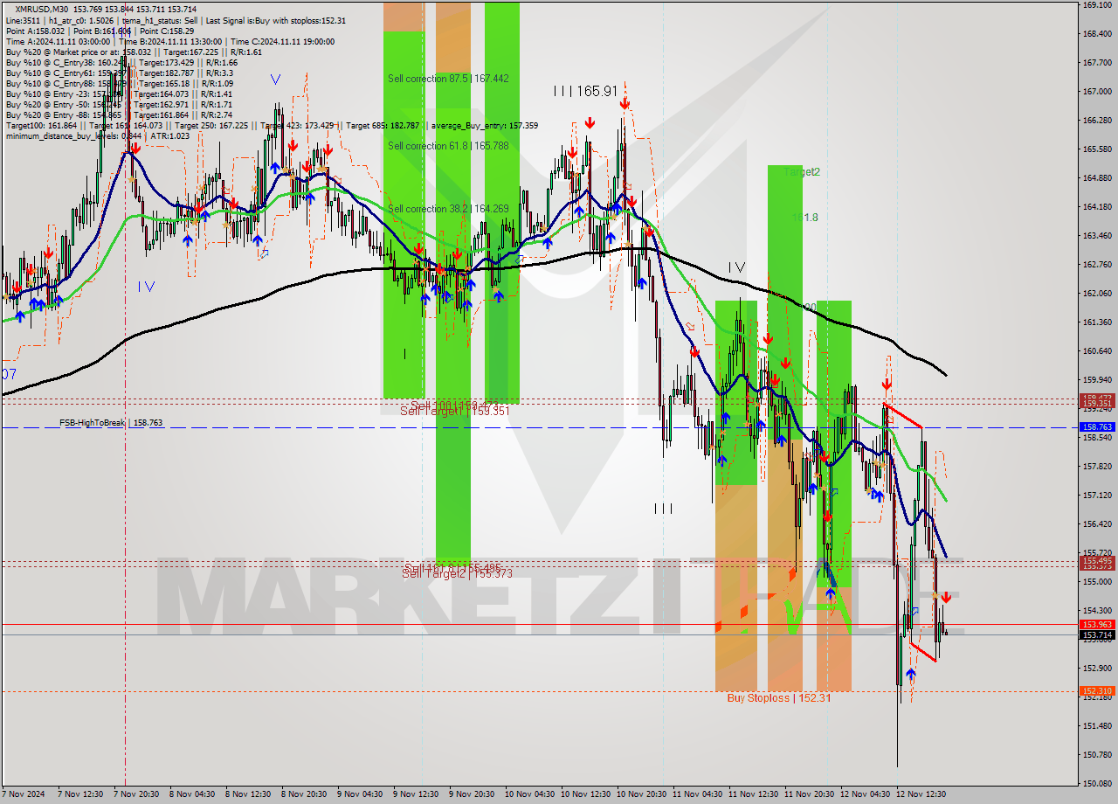This screenshot has width=1118, height=804.
Task: Click the '11 Nov 12:30' time label
Action: tap(753, 794)
